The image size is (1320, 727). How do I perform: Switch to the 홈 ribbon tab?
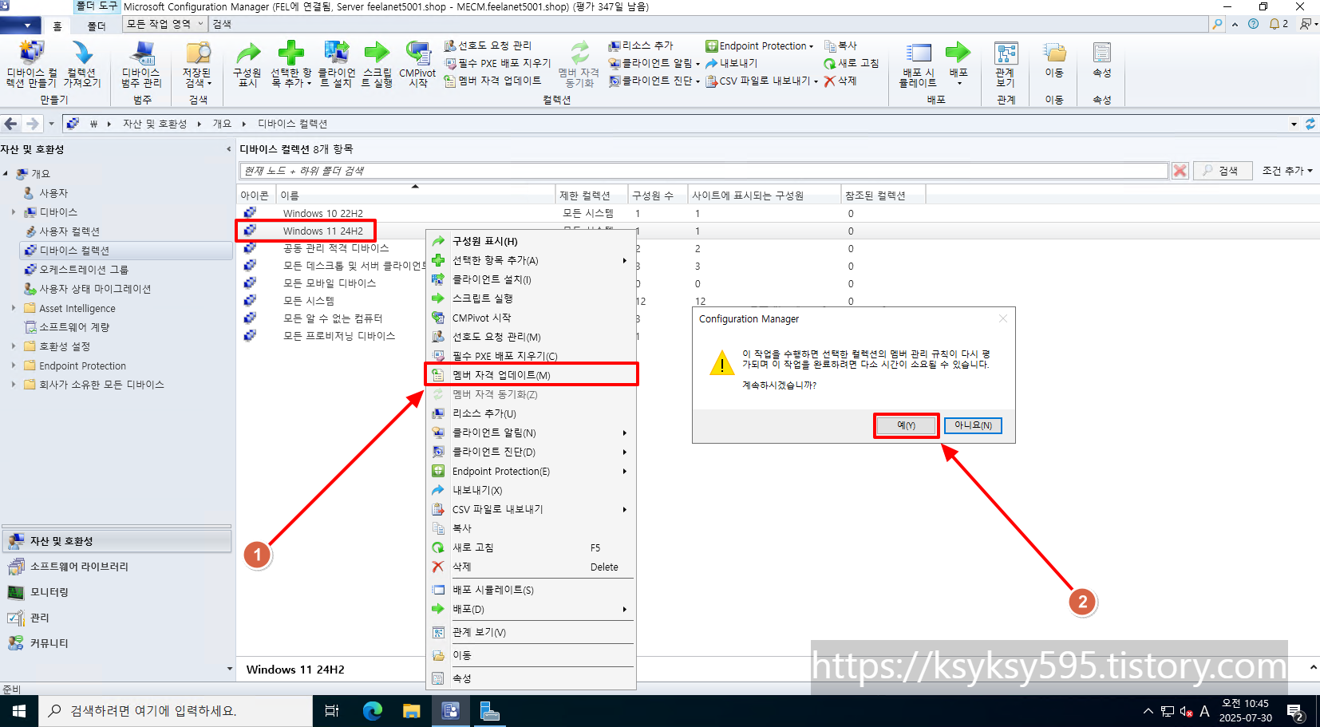coord(57,26)
